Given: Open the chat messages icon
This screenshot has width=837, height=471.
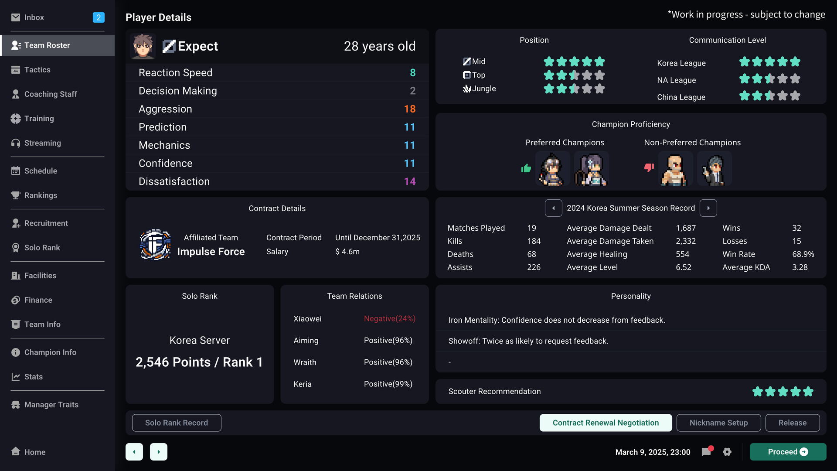Looking at the screenshot, I should [706, 452].
